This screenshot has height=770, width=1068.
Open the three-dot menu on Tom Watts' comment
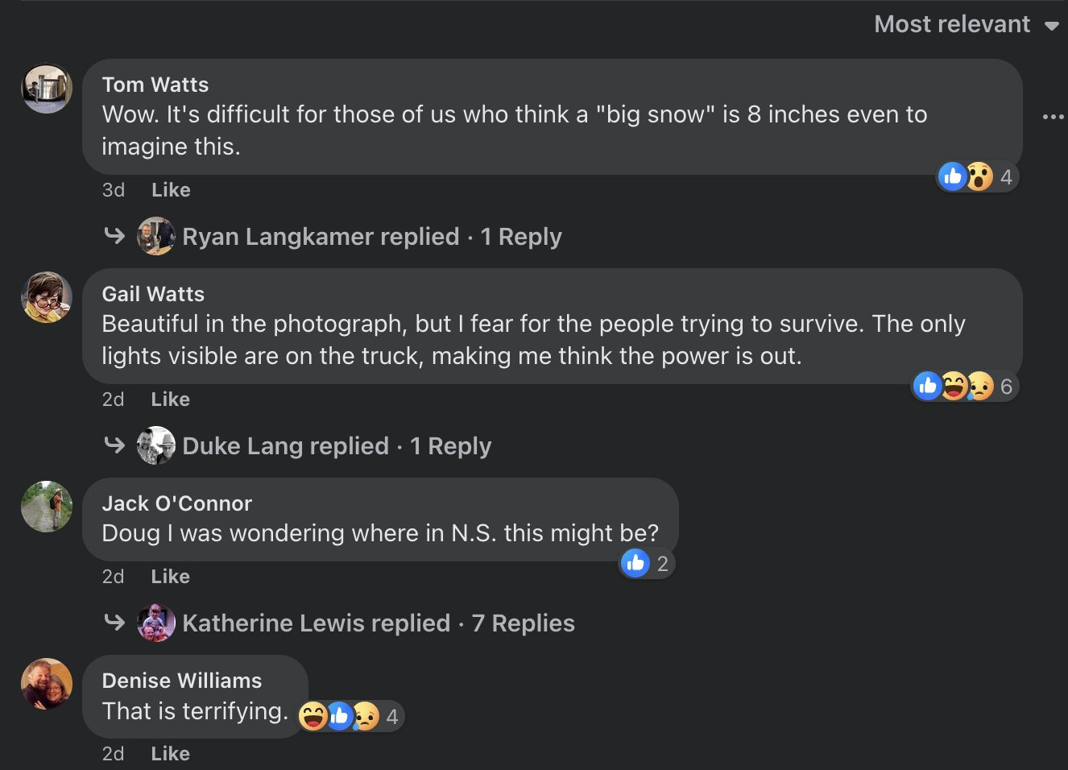click(1053, 117)
